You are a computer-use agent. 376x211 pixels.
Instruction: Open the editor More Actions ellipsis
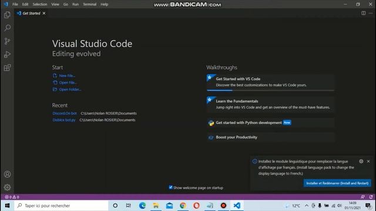click(371, 13)
